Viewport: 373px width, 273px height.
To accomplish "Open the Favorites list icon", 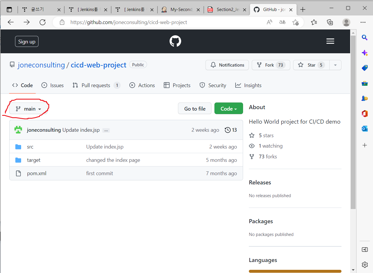I will (314, 22).
